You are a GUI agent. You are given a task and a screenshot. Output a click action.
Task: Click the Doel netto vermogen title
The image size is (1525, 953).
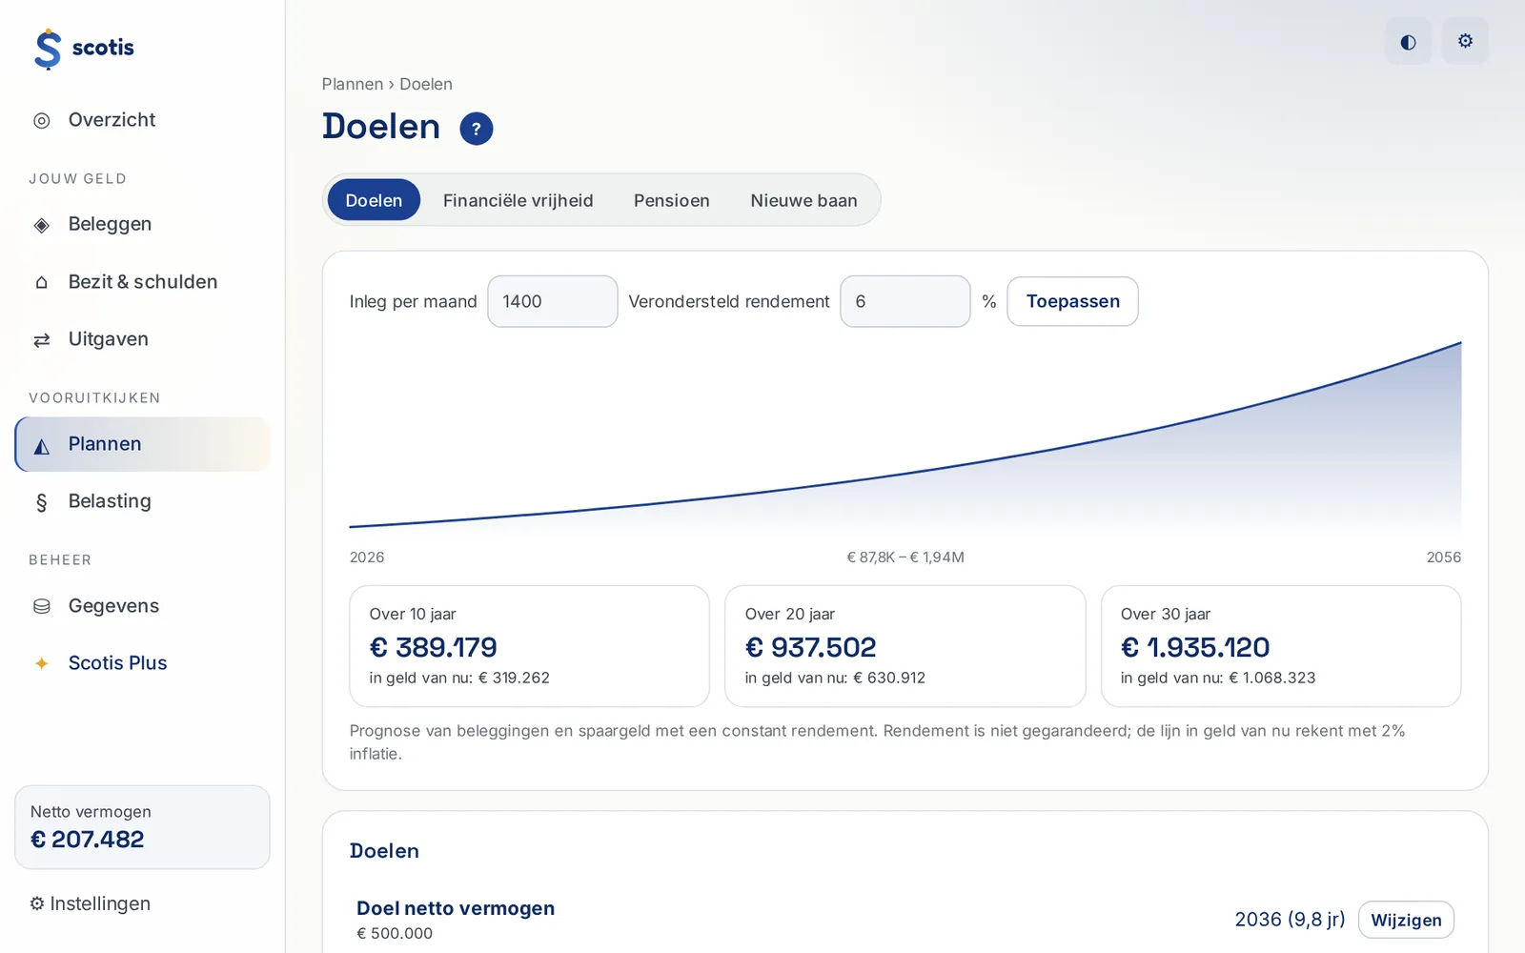[x=456, y=908]
